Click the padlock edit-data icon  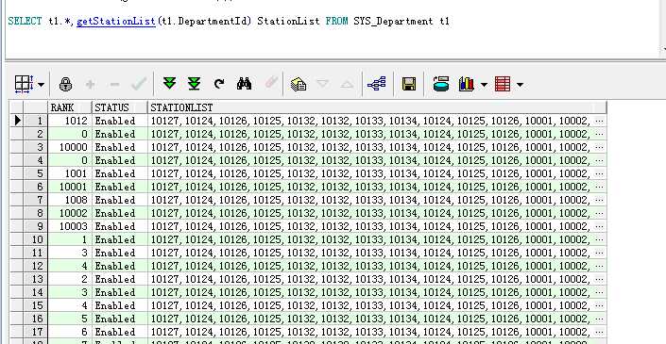point(65,84)
